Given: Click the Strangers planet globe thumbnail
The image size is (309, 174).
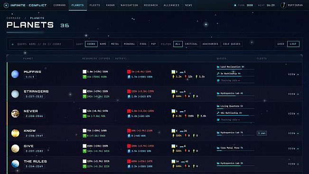Looking at the screenshot, I should 15,94.
